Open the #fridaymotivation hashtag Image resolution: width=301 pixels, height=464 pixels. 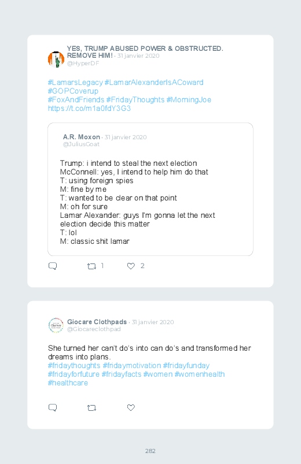point(131,365)
